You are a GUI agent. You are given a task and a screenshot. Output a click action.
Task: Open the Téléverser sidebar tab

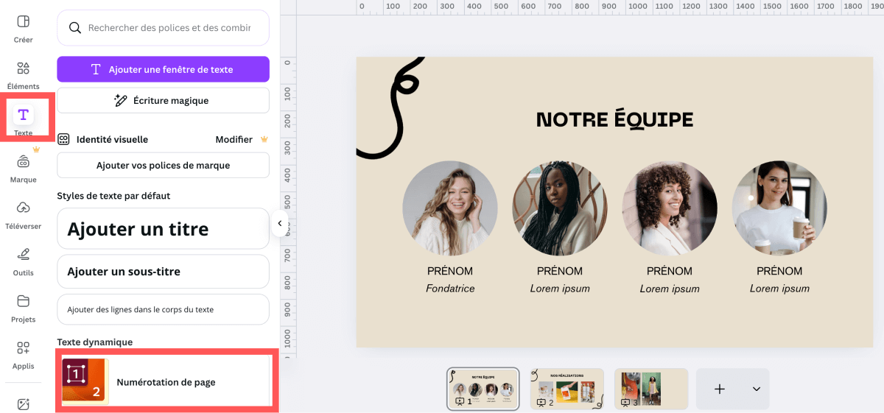click(x=23, y=214)
